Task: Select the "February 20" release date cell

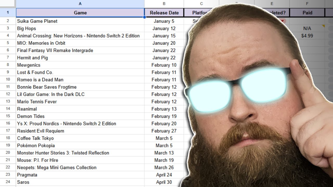Action: coord(164,123)
